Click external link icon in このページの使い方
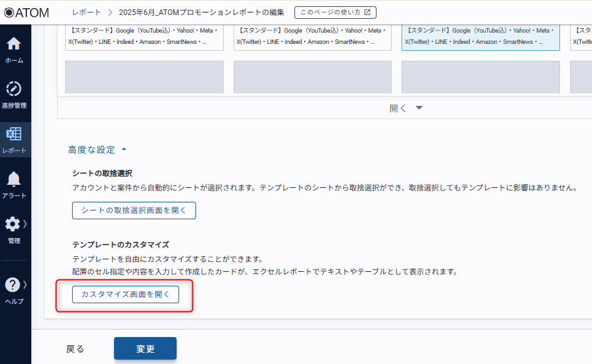The width and height of the screenshot is (592, 364). (367, 12)
